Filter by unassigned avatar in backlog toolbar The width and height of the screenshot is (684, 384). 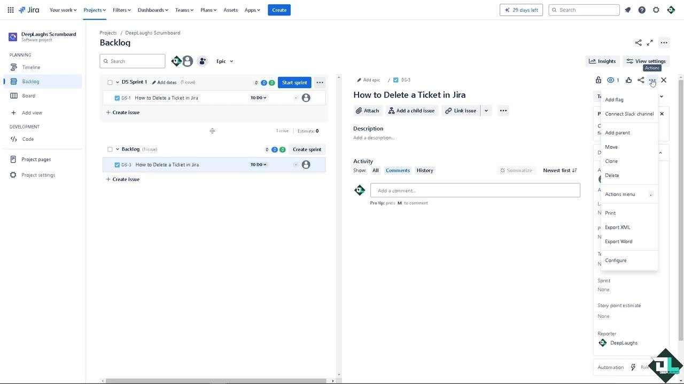click(x=188, y=61)
